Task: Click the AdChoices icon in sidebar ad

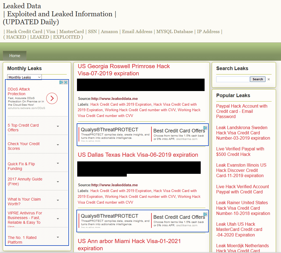Action: coord(61,82)
